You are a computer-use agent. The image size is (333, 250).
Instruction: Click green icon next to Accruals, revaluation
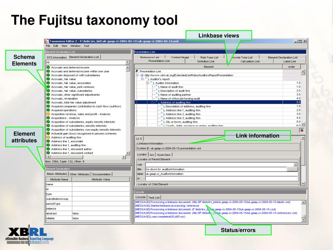(x=48, y=98)
